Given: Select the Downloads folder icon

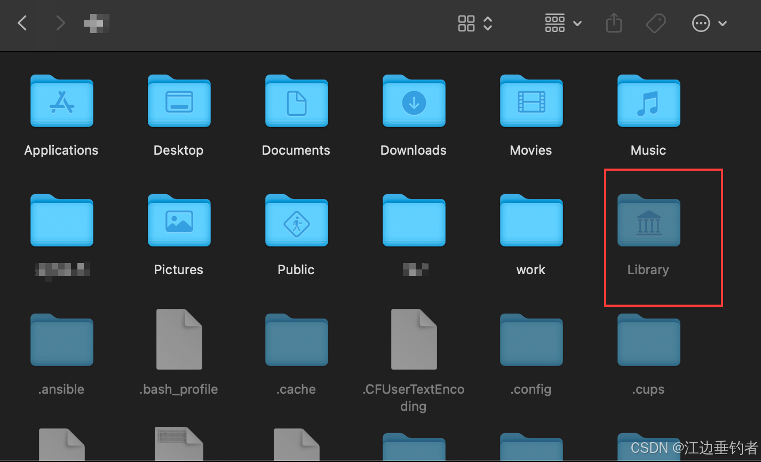Looking at the screenshot, I should click(x=414, y=101).
